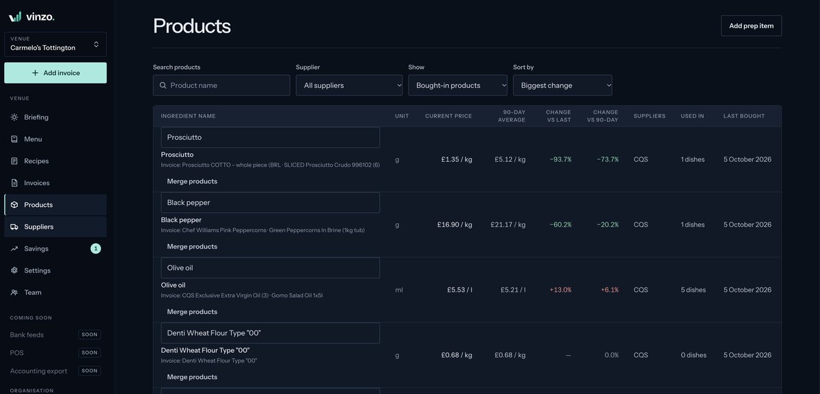820x394 pixels.
Task: Open Settings in sidebar
Action: tap(55, 270)
